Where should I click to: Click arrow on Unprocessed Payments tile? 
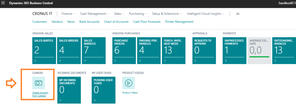(x=226, y=61)
